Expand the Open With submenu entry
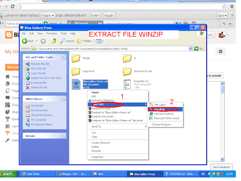The width and height of the screenshot is (241, 181). (x=118, y=105)
